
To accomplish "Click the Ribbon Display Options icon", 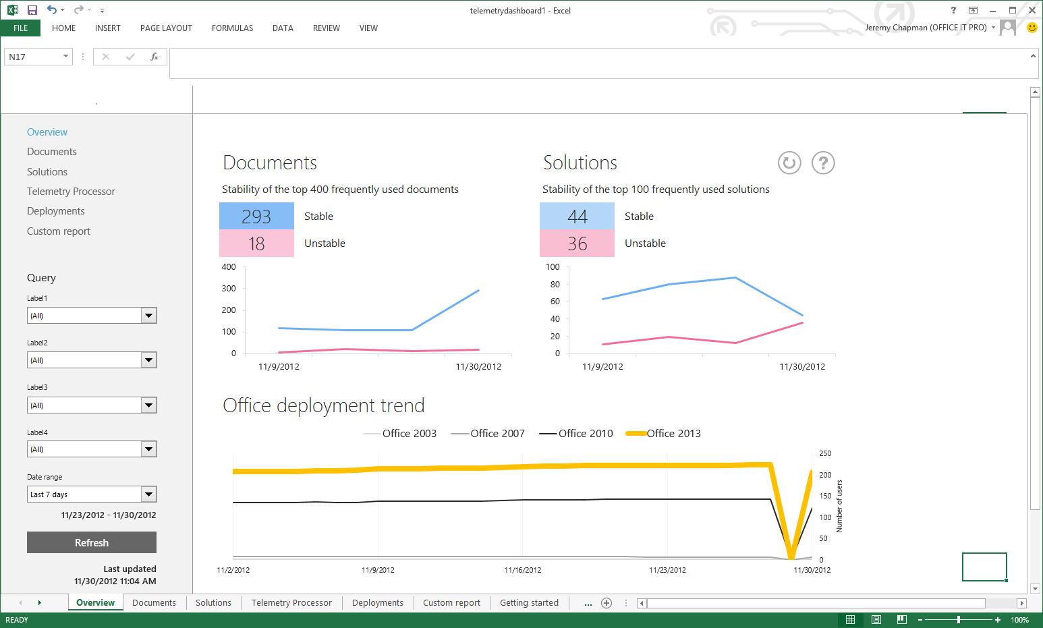I will pyautogui.click(x=973, y=10).
